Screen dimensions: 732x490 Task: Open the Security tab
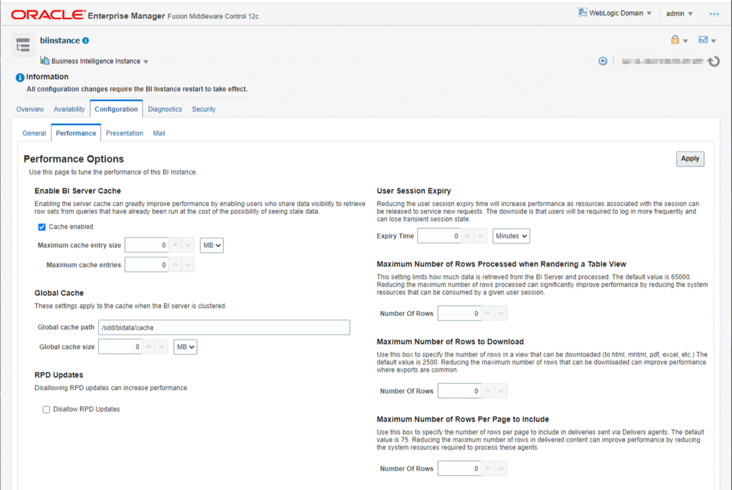pyautogui.click(x=203, y=109)
